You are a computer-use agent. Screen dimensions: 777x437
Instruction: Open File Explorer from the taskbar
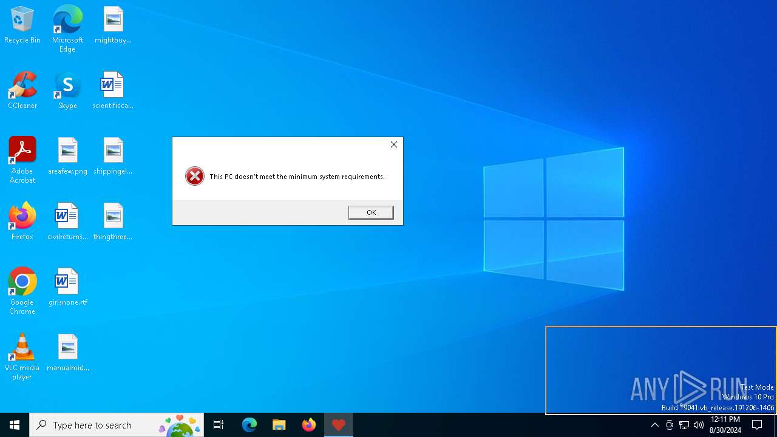[279, 425]
